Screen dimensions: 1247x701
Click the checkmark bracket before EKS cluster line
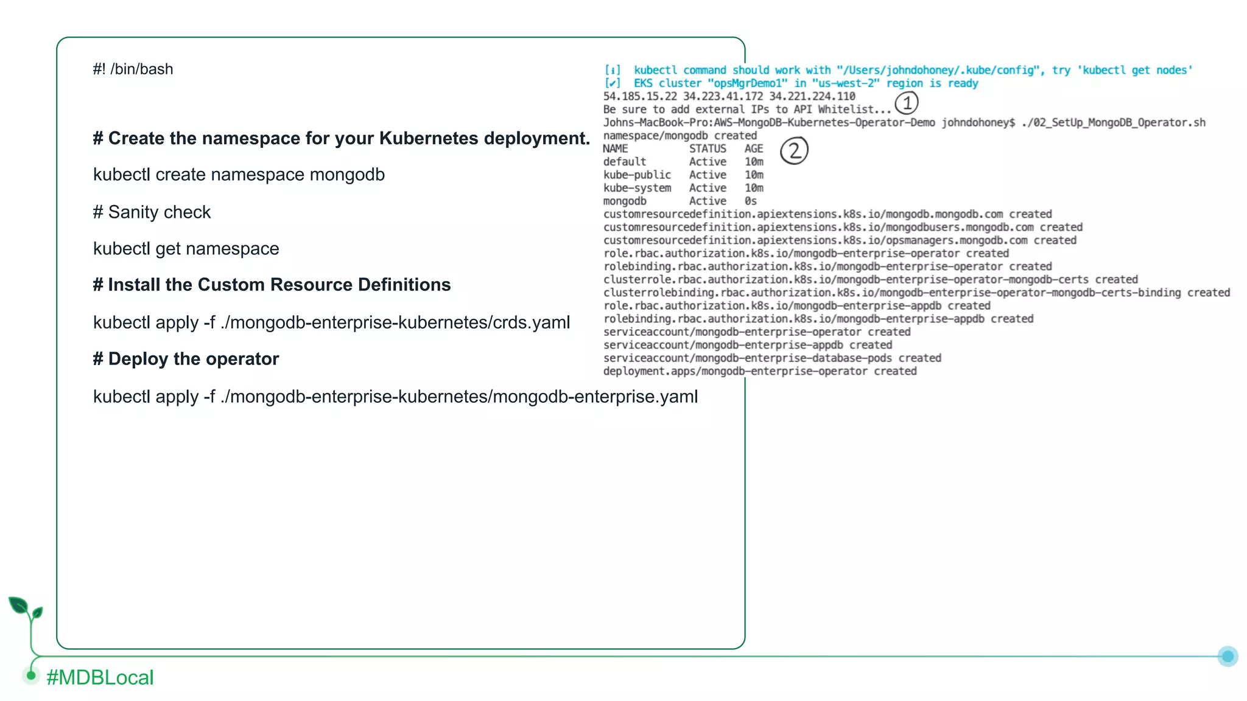613,83
